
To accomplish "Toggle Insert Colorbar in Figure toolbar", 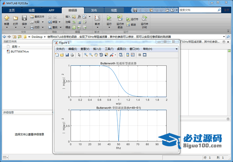I will (x=128, y=55).
